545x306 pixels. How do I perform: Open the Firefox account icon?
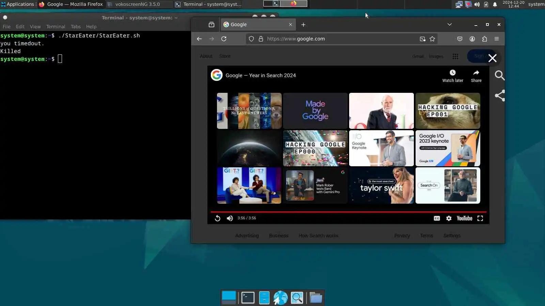tap(472, 39)
